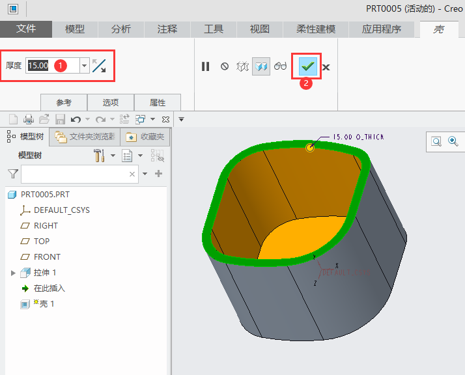Screen dimensions: 465x375
Task: Select the no-preview mode icon
Action: [225, 66]
